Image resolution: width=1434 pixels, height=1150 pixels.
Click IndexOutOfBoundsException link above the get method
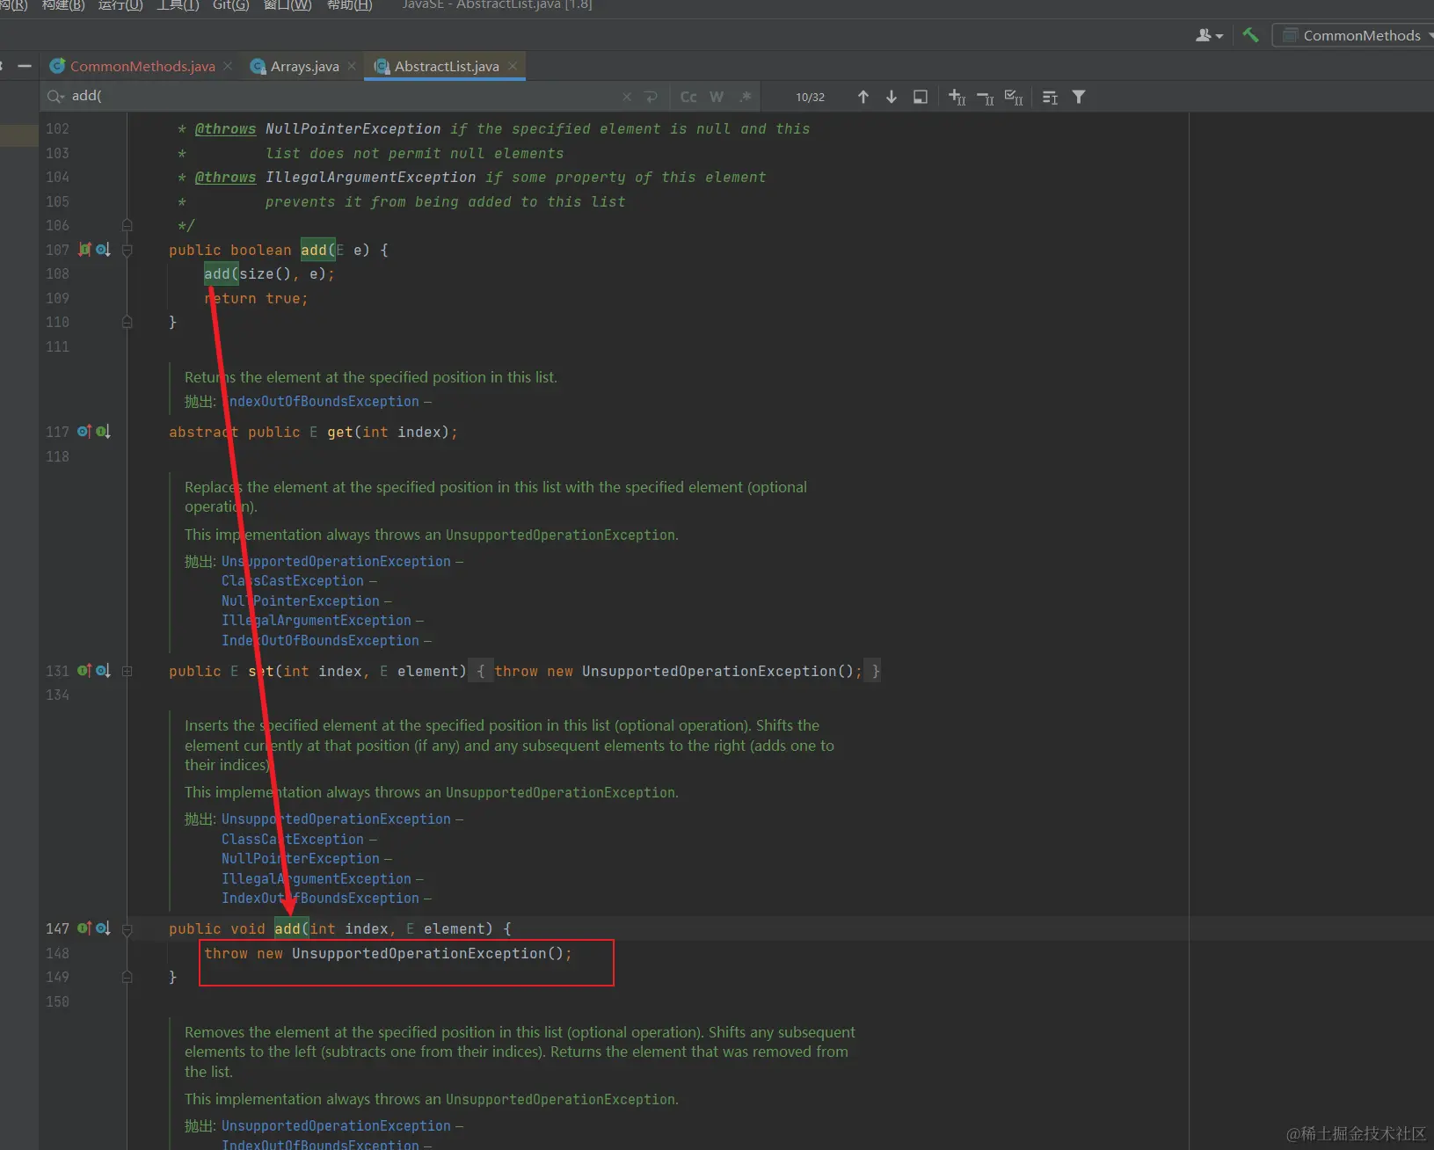pos(320,402)
